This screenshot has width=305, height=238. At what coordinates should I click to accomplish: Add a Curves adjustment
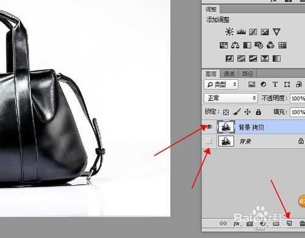pos(253,32)
